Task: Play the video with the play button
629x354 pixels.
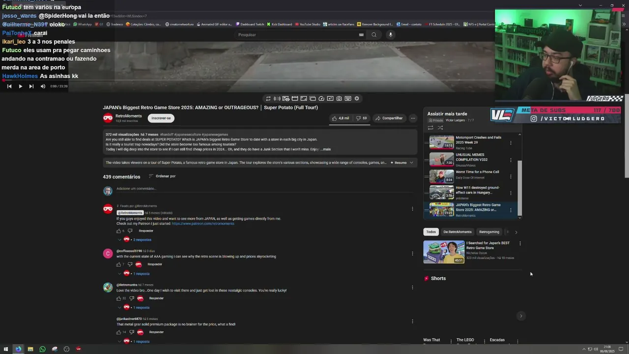Action: [x=20, y=86]
